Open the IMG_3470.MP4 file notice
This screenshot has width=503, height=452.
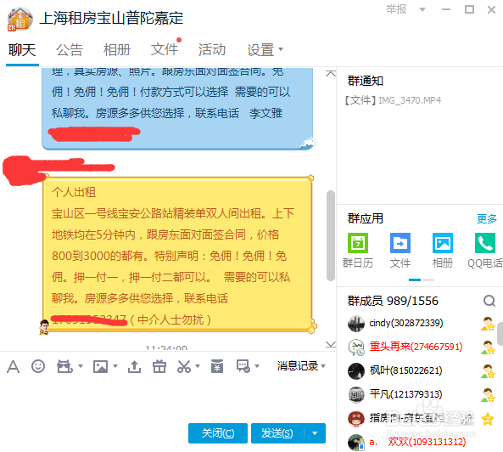(393, 100)
